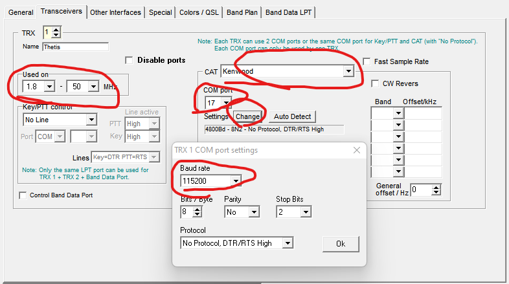
Task: Click the TRX Name text field
Action: click(x=75, y=47)
